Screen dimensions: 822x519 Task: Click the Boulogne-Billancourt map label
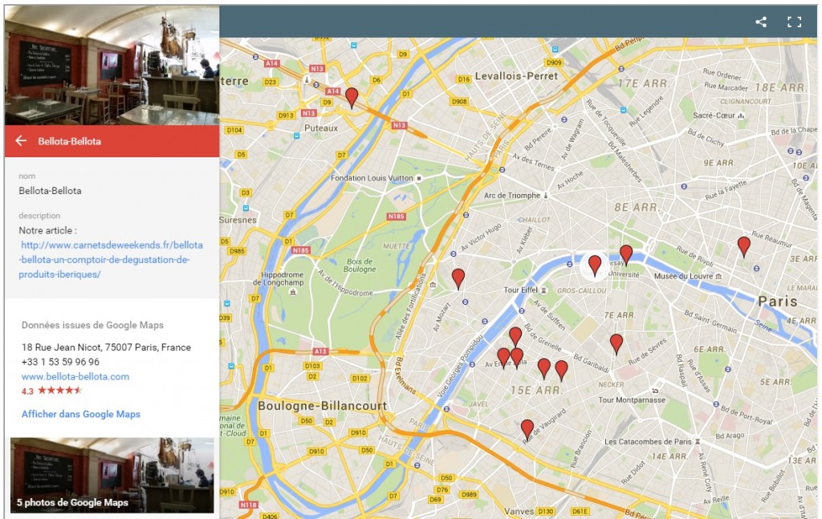click(322, 406)
